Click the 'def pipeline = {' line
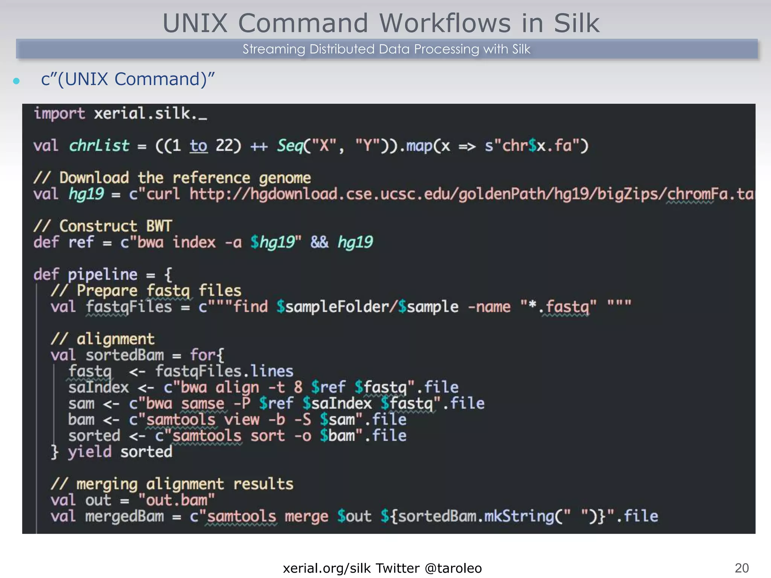 click(103, 275)
